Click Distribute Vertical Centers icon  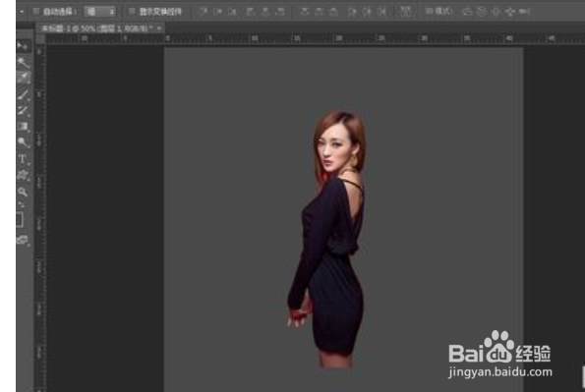click(319, 12)
